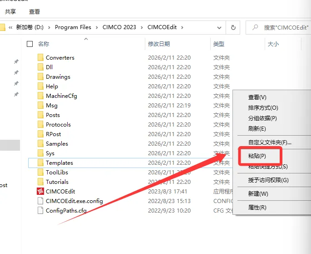Screen dimensions: 311x254
Task: Click the folder icon in the address bar
Action: (2, 27)
